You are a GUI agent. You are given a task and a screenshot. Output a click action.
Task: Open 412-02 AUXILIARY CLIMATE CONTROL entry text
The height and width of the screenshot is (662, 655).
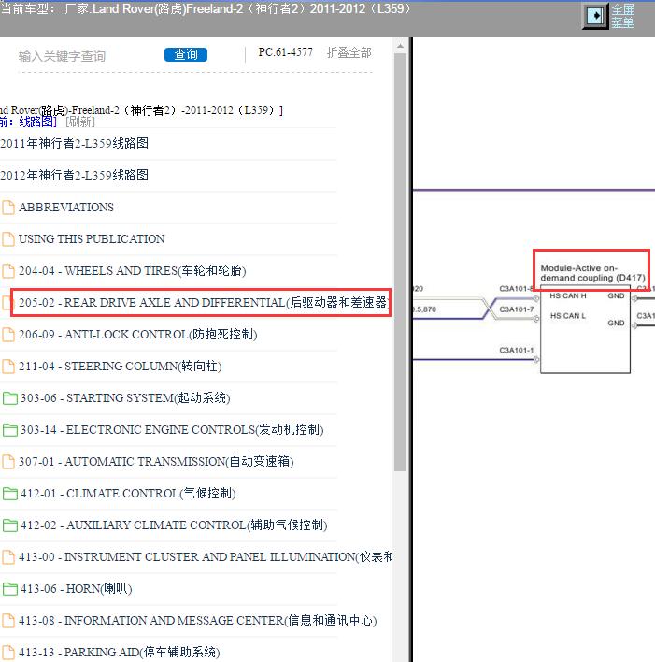pos(174,525)
